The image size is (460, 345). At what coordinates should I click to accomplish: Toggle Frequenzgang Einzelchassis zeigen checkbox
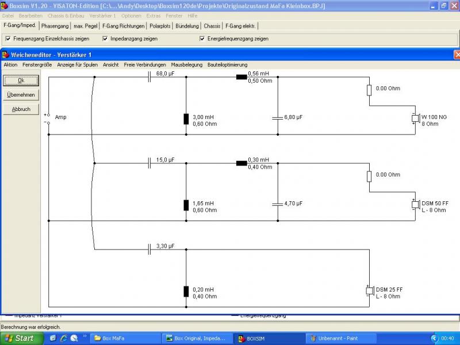tap(8, 39)
